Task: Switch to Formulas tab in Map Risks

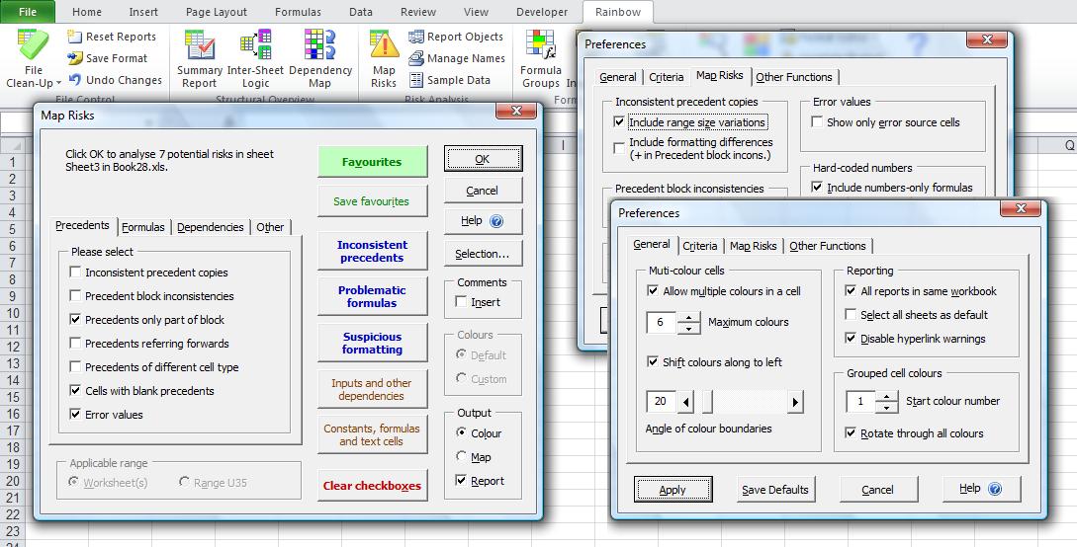Action: [143, 227]
